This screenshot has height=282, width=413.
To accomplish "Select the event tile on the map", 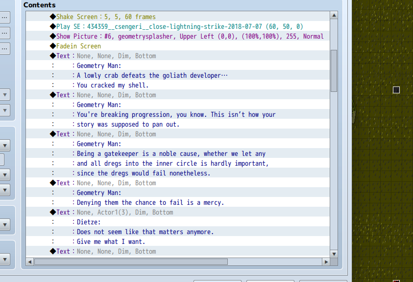I will coord(396,90).
